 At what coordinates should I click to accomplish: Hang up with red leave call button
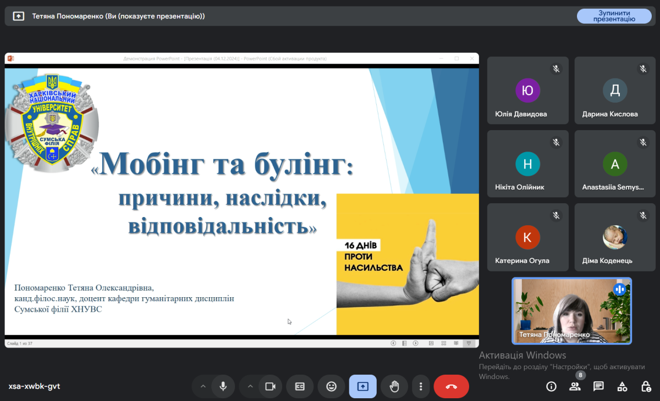tap(451, 386)
